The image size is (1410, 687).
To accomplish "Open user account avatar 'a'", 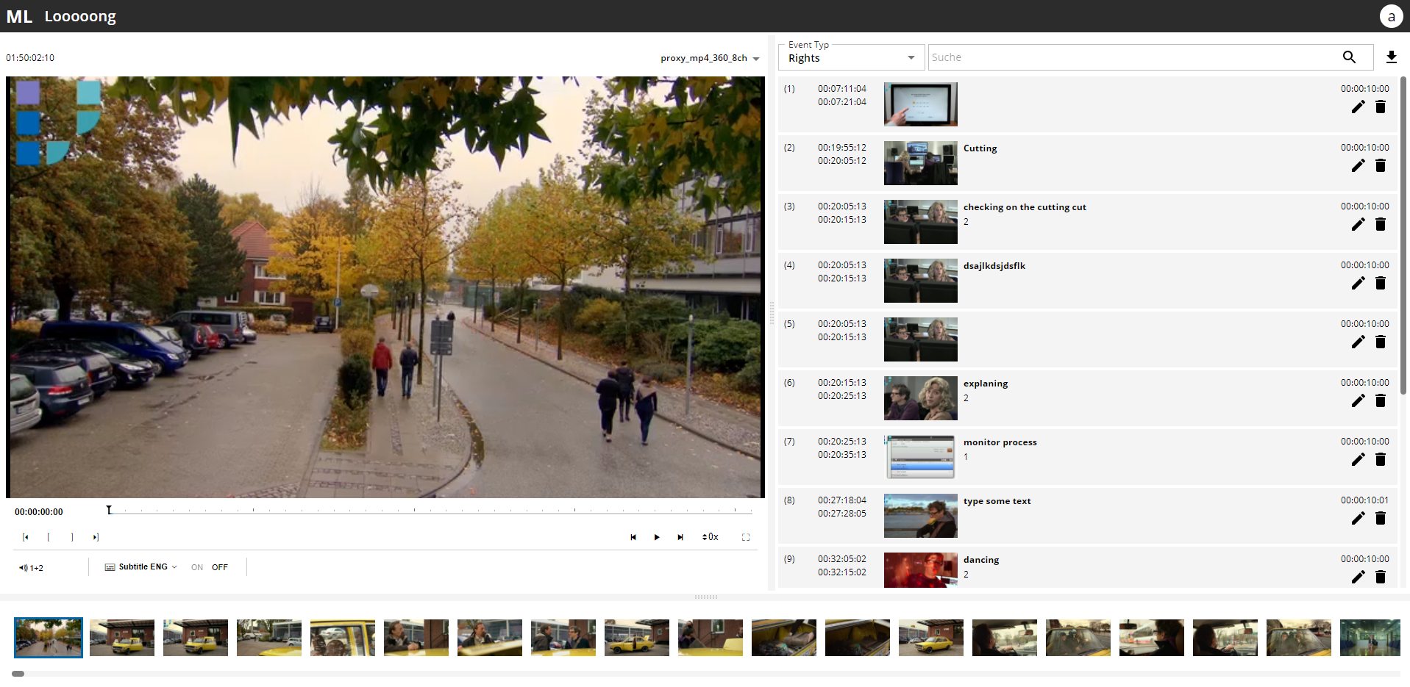I will point(1391,16).
